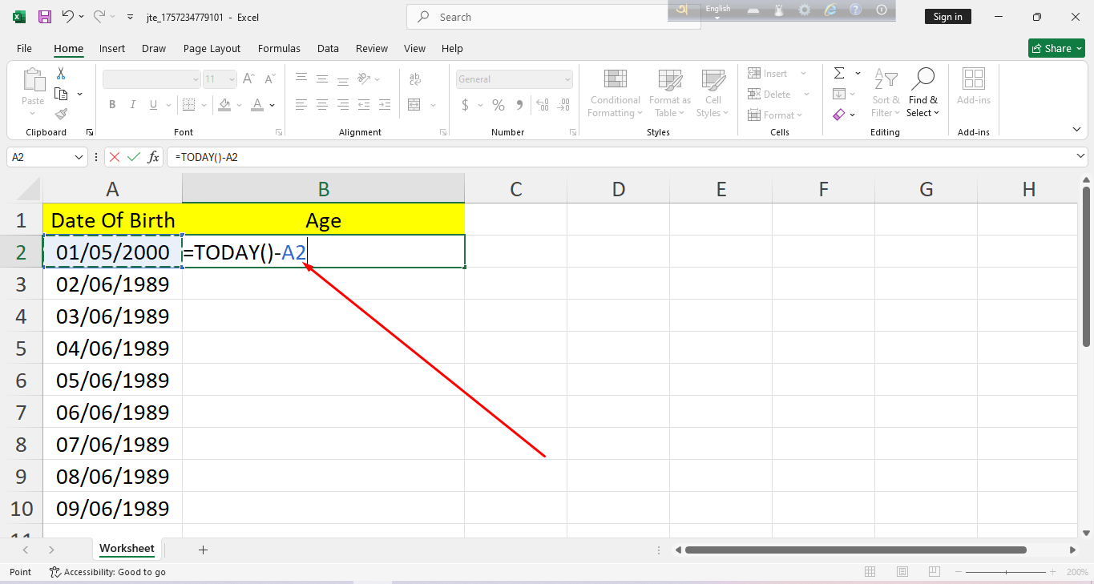This screenshot has height=584, width=1094.
Task: Collapse the ribbon with the chevron
Action: [1076, 129]
